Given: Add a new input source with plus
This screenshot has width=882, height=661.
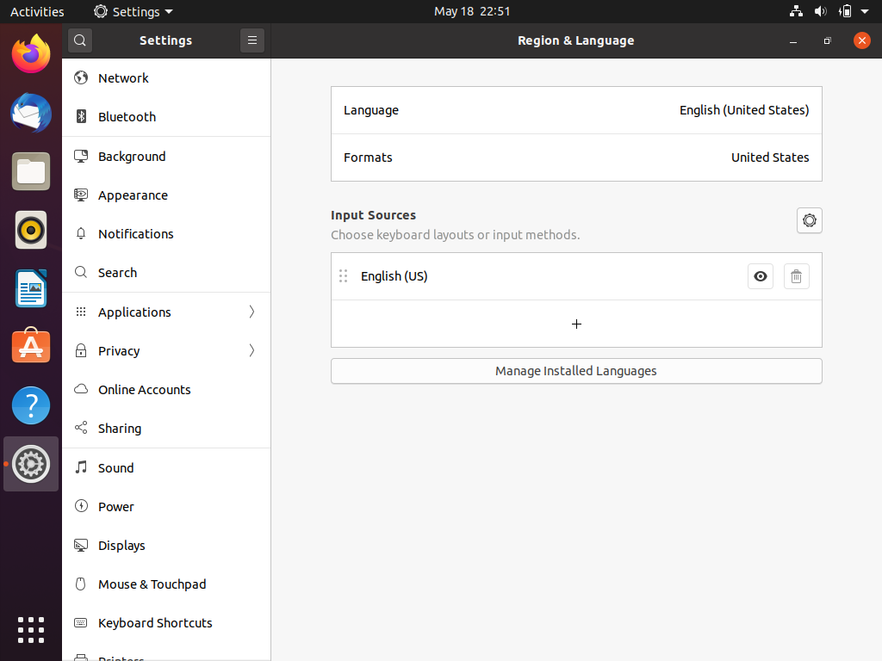Looking at the screenshot, I should click(576, 324).
